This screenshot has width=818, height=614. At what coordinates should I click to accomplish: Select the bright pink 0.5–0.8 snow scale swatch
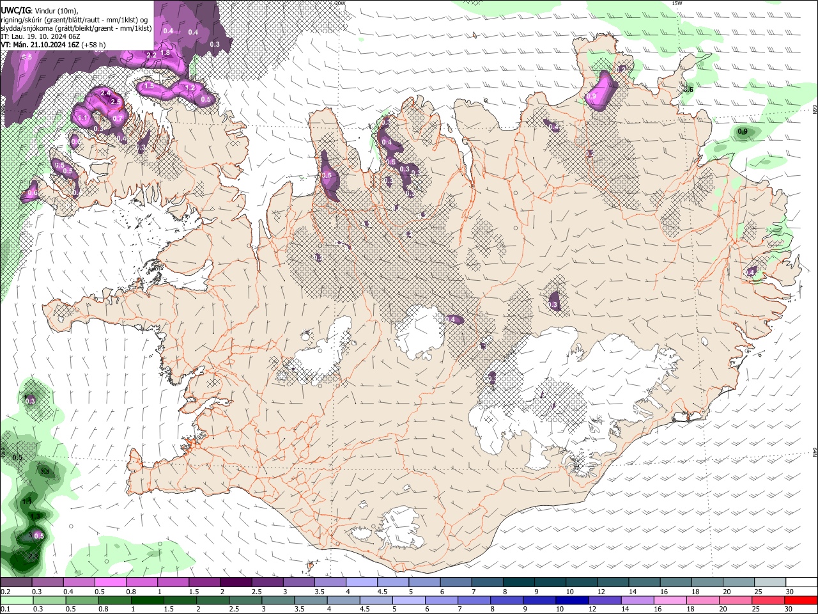tap(110, 582)
